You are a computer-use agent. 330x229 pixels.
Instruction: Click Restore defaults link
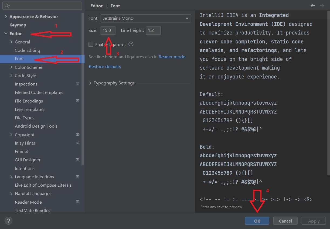(105, 66)
